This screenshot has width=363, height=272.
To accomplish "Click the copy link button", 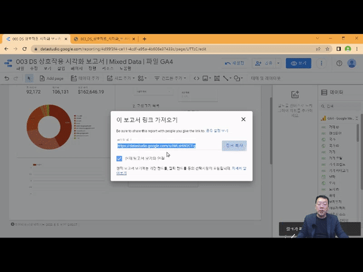I will click(x=234, y=146).
